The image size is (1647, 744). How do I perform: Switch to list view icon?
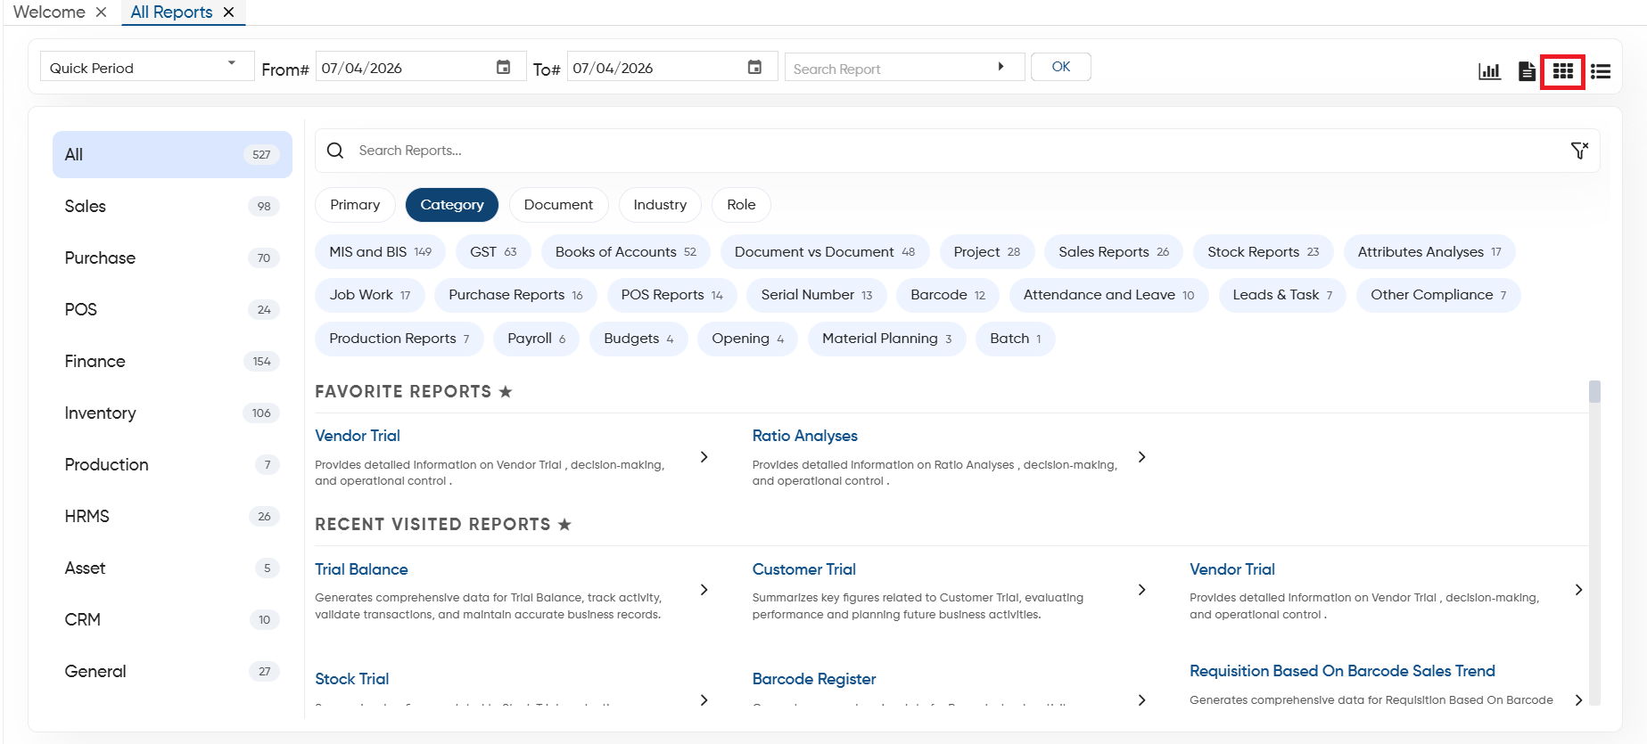1601,71
